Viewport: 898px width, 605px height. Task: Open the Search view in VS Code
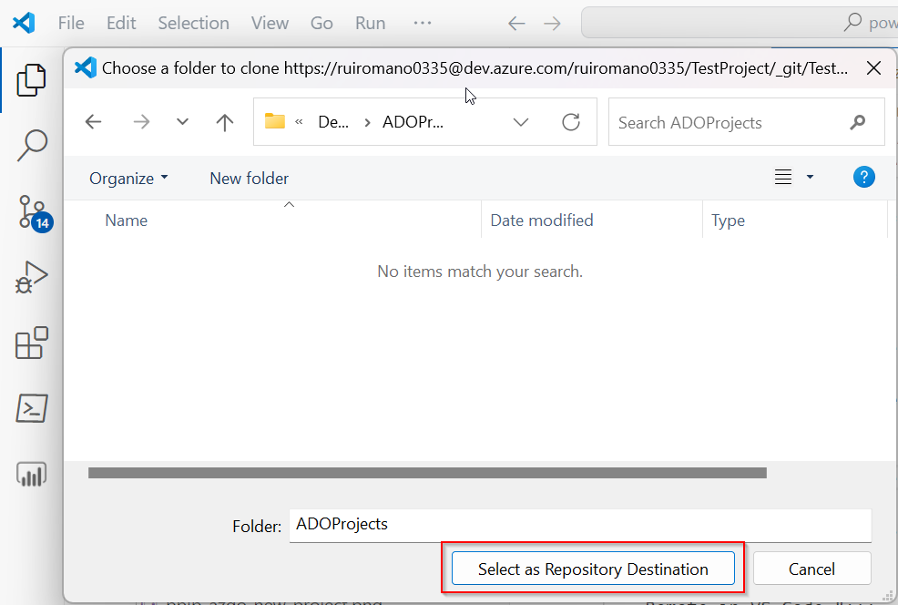(x=31, y=146)
